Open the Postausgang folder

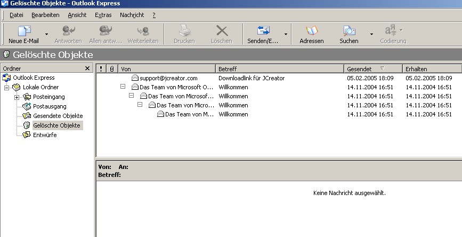tap(50, 106)
